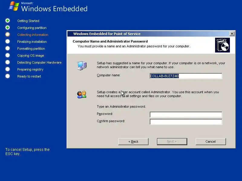This screenshot has height=181, width=242.
Task: Focus the Password input field
Action: click(186, 115)
